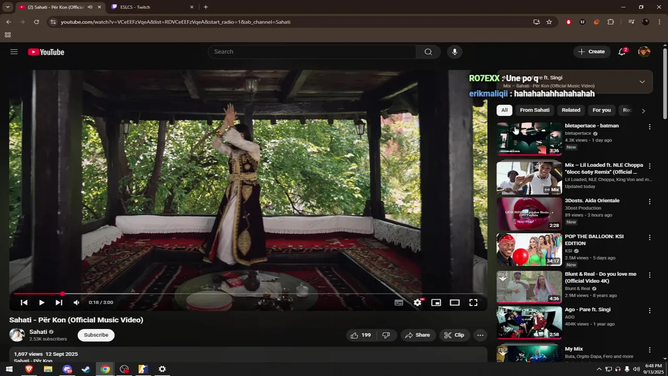The image size is (668, 376).
Task: Select the All filter chip
Action: coord(504,110)
